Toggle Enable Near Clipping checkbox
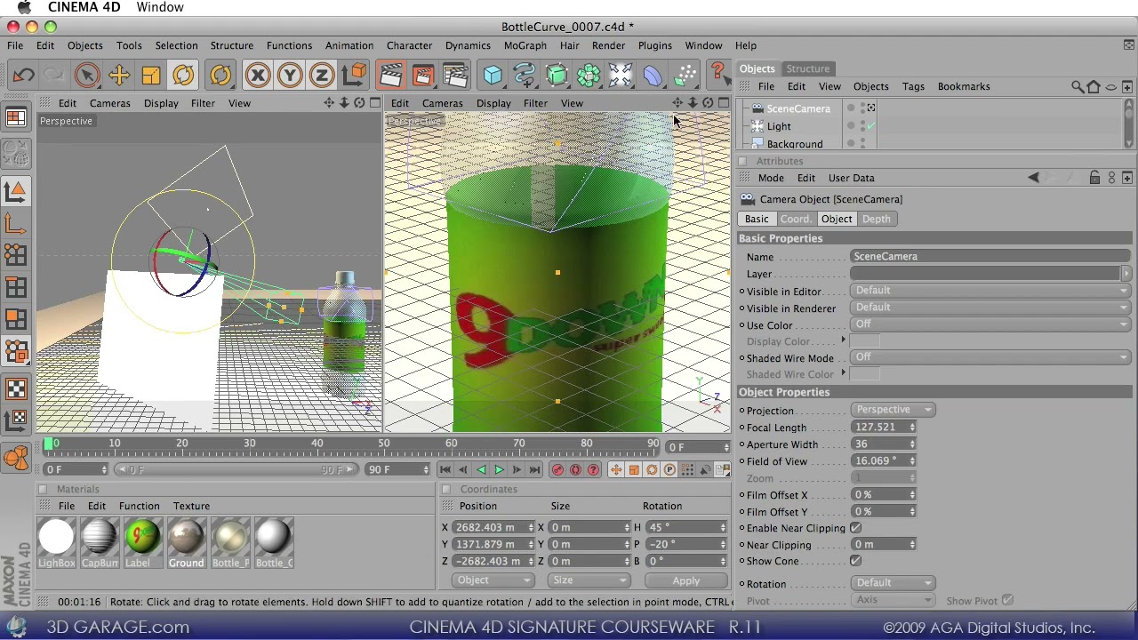1138x640 pixels. [x=855, y=528]
